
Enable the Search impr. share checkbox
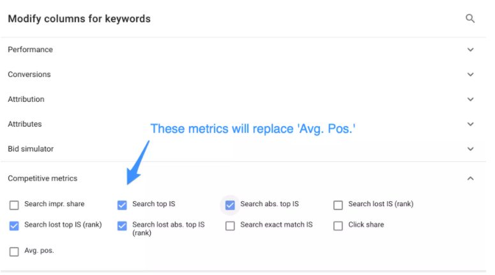pos(14,205)
